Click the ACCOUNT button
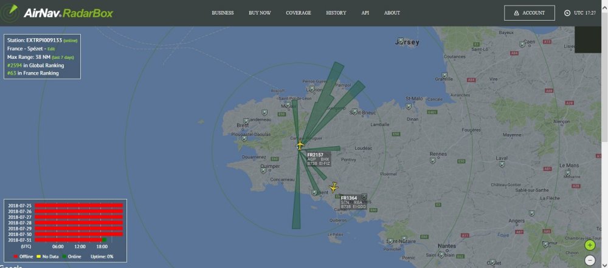 [530, 13]
